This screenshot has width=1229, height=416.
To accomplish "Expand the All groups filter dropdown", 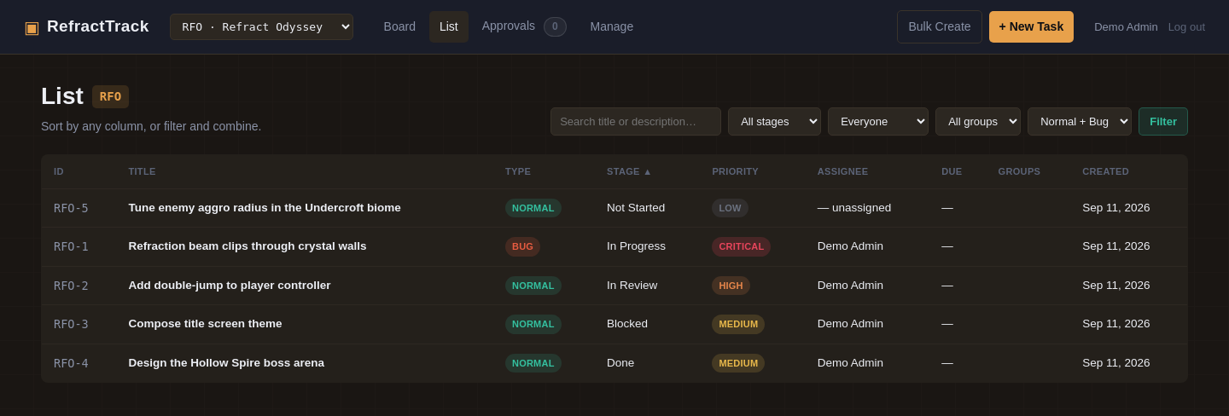I will click(978, 121).
